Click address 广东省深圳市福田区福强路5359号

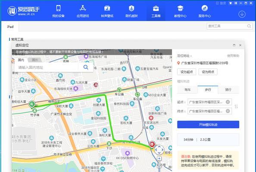[205, 63]
